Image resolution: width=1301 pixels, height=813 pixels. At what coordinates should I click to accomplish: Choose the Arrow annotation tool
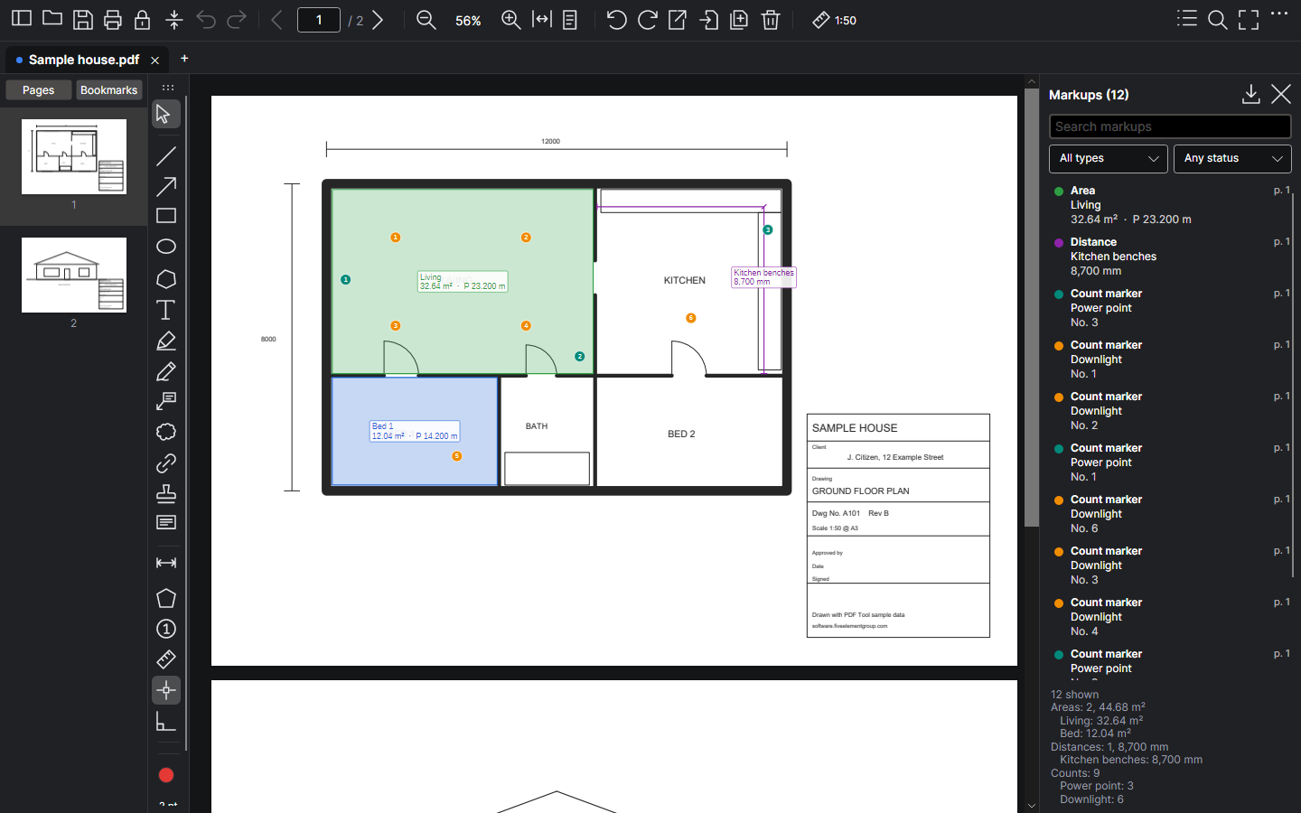(x=166, y=187)
